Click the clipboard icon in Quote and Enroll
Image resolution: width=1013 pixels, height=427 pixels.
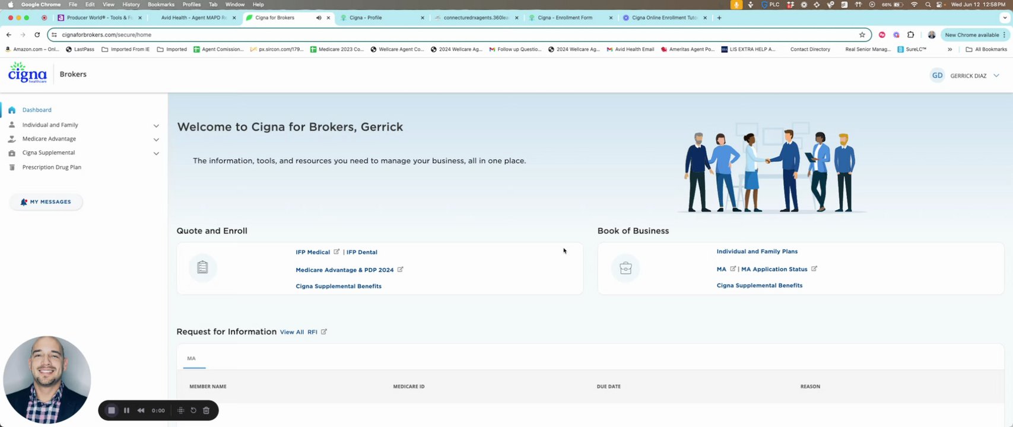coord(202,267)
